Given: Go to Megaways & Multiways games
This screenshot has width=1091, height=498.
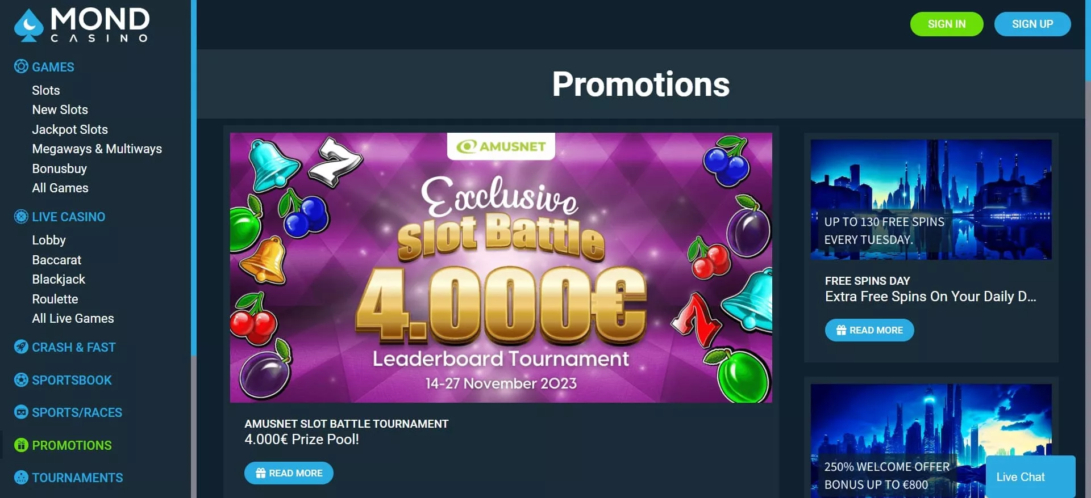Looking at the screenshot, I should (97, 149).
